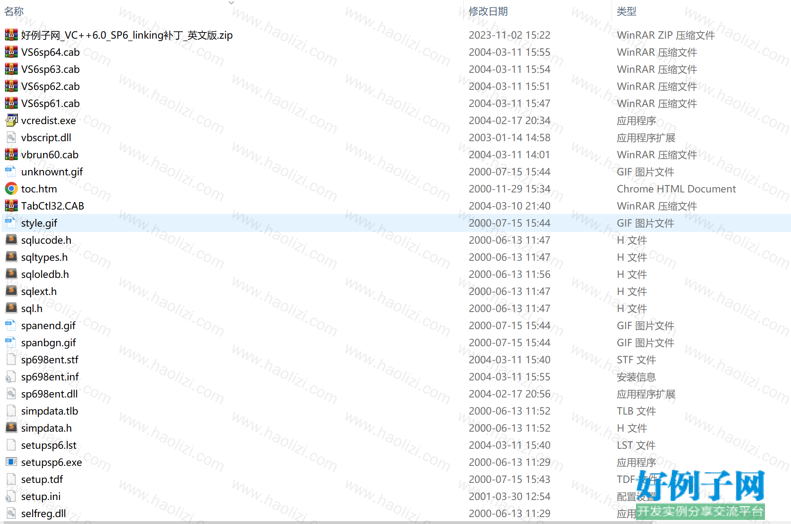Screen dimensions: 791x524
Task: Click the type label TLB 文件
Action: click(x=636, y=411)
